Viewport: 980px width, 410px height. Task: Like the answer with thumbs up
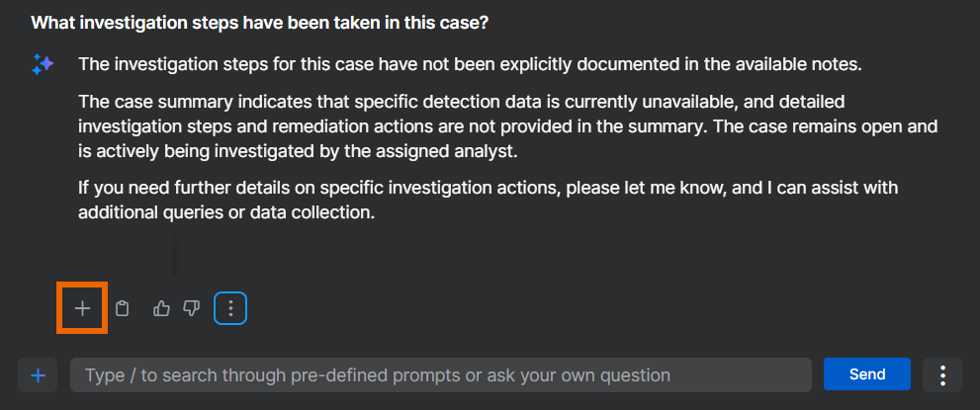(x=161, y=308)
